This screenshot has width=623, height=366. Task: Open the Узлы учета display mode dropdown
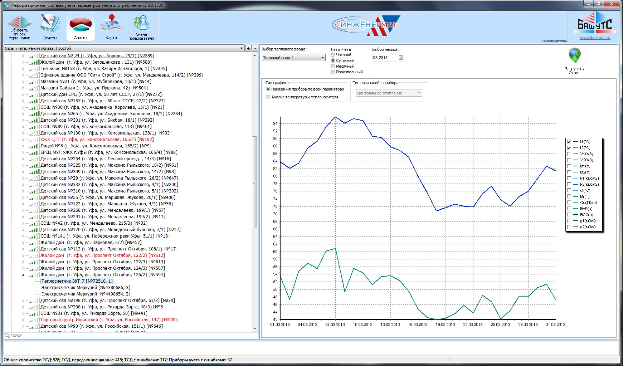point(124,48)
